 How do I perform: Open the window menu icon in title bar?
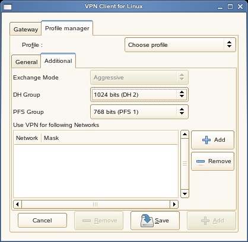click(8, 7)
